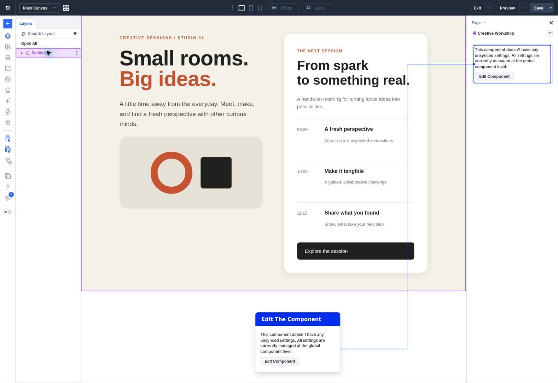Click the panel options icon beside Creative Workshop
This screenshot has height=383, width=558.
pos(550,33)
